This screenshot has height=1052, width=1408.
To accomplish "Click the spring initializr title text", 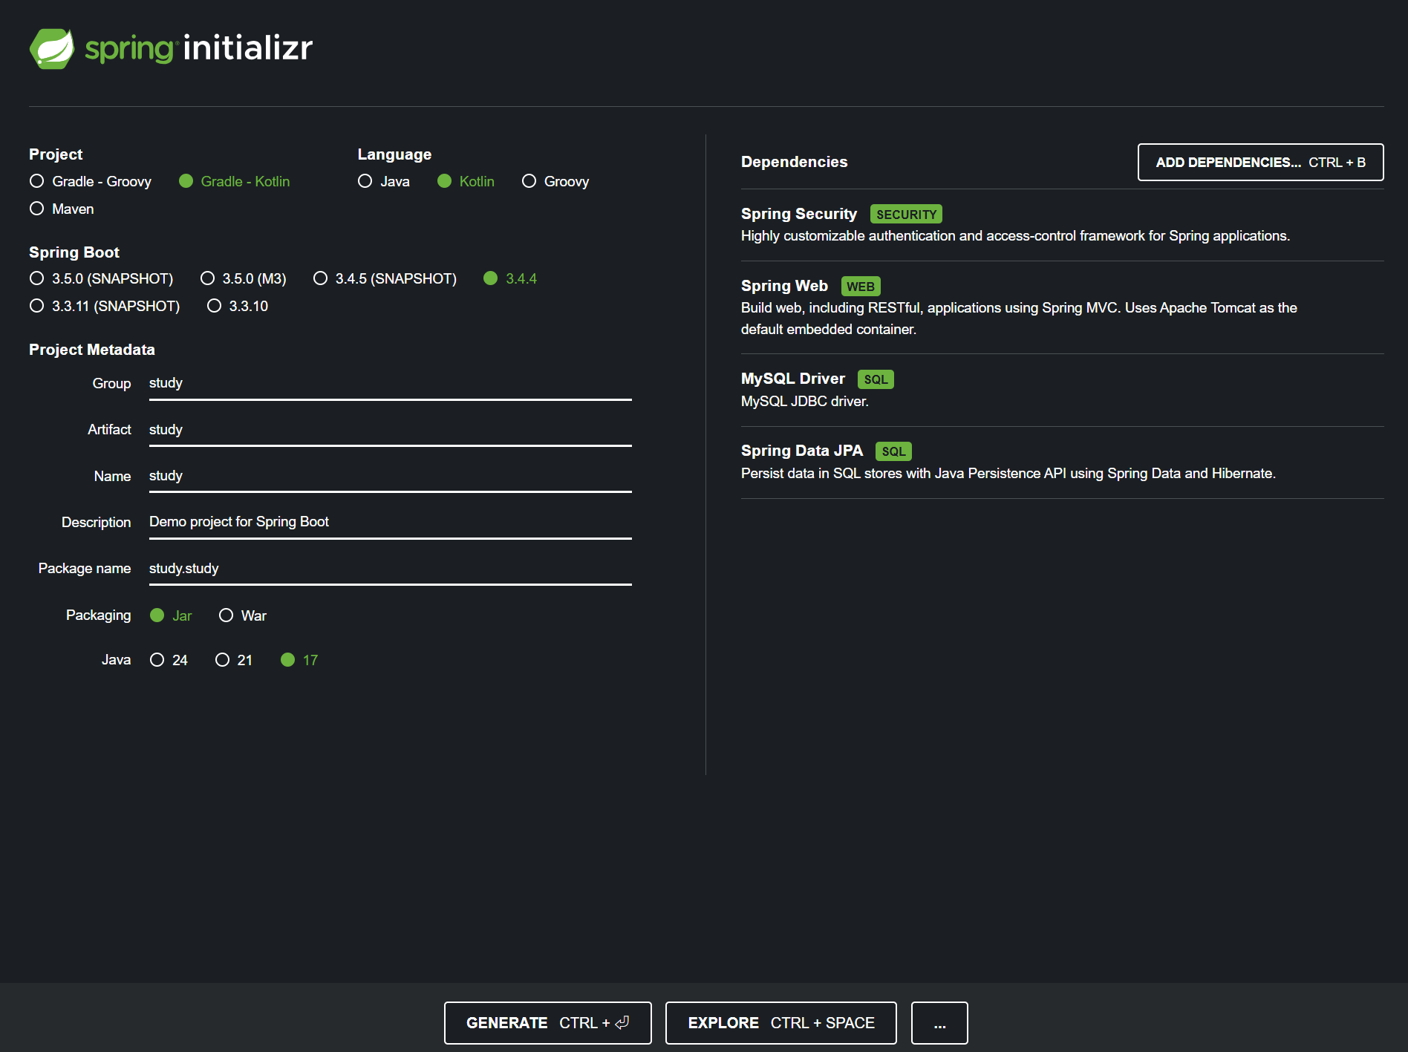I will click(199, 48).
